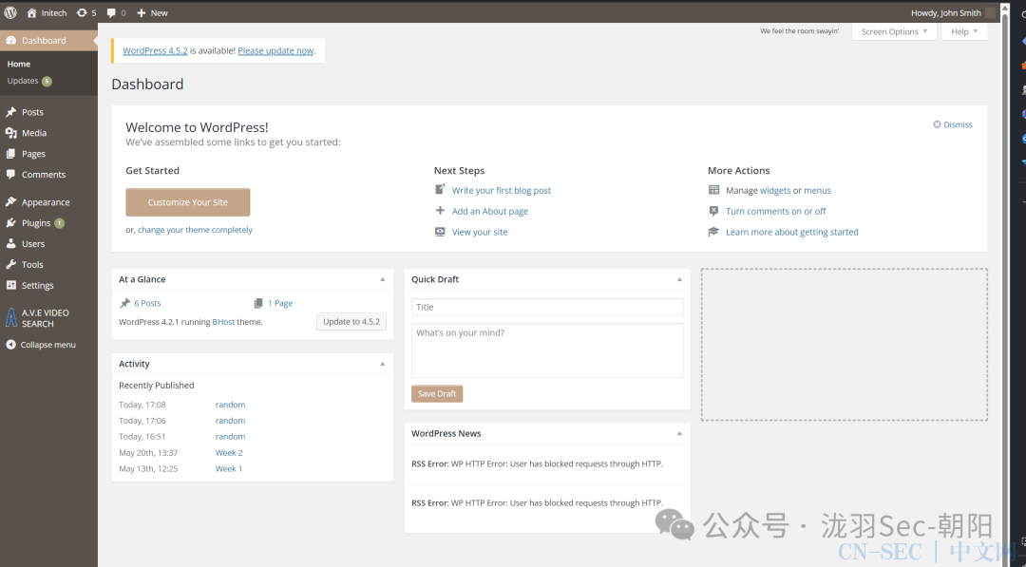The width and height of the screenshot is (1026, 567).
Task: Click the plus New icon
Action: [141, 12]
